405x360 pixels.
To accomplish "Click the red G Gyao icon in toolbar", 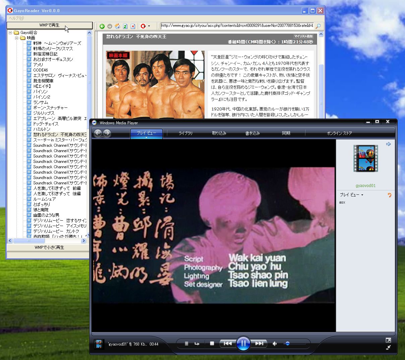I will (x=143, y=26).
